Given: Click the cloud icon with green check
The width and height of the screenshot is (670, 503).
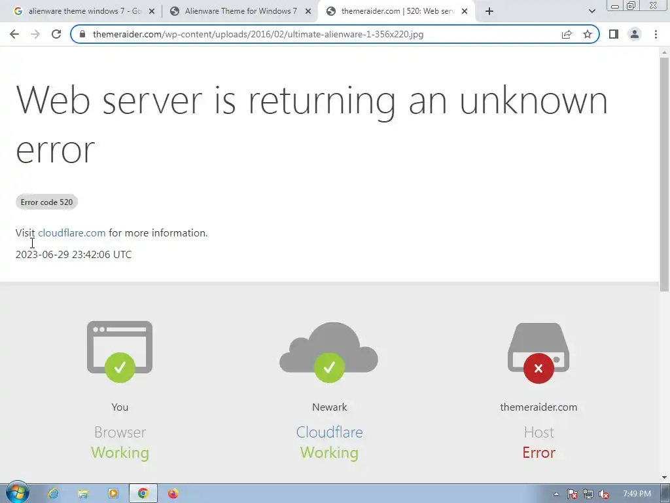Looking at the screenshot, I should click(x=328, y=352).
